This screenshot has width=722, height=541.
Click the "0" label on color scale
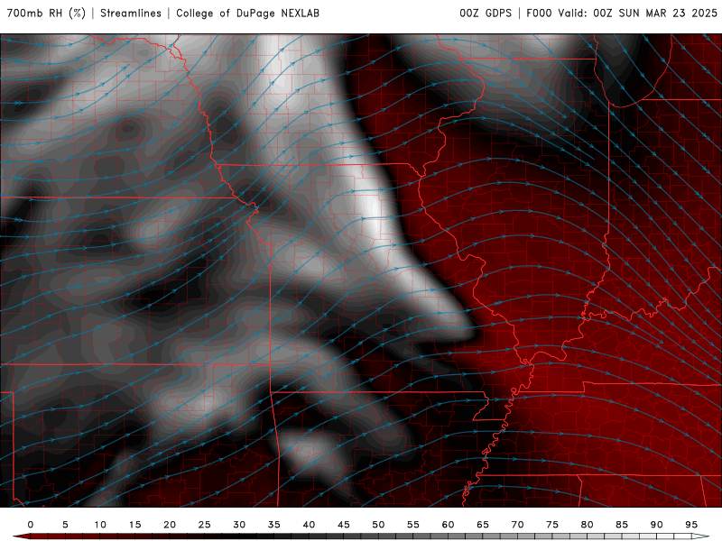tap(31, 525)
